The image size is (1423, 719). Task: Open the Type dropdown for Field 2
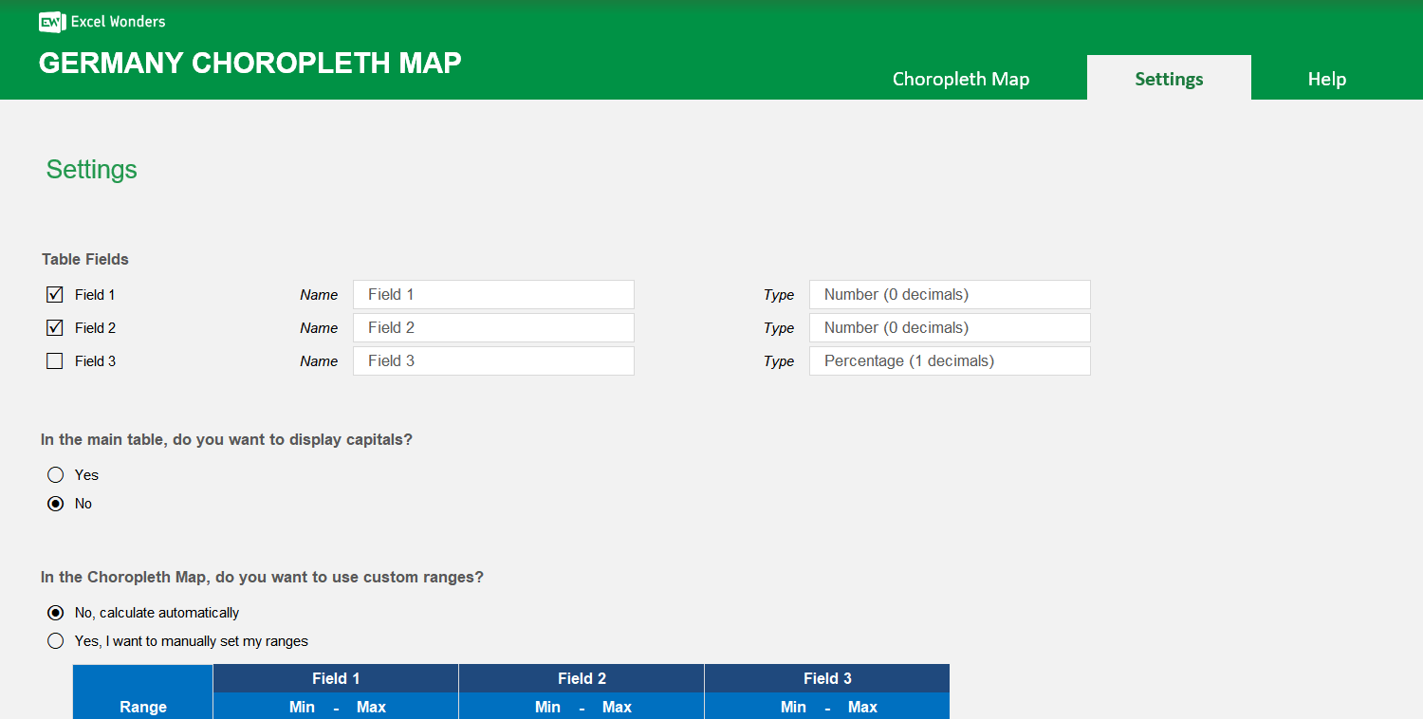click(x=949, y=327)
